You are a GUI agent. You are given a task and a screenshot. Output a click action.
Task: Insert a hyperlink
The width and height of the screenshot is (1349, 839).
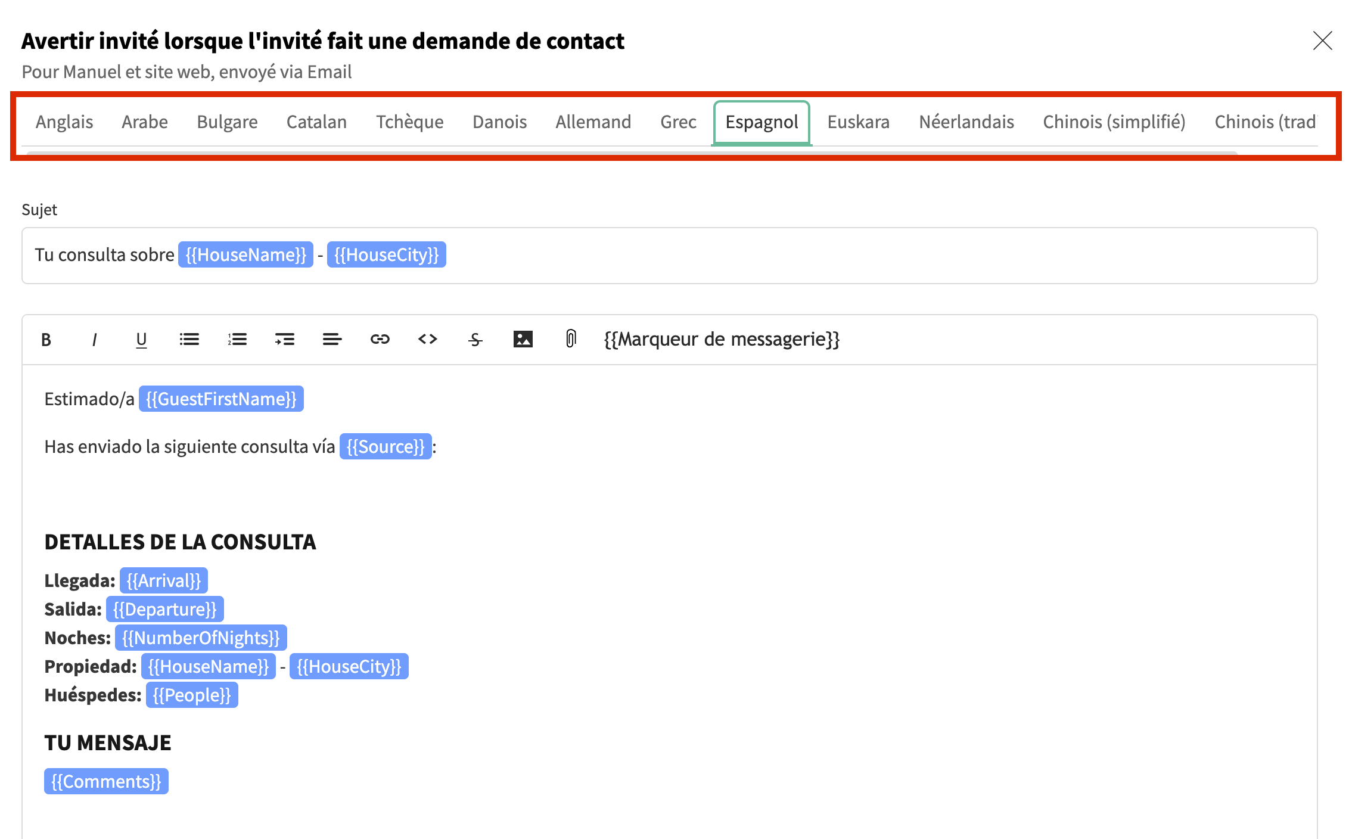click(x=380, y=340)
